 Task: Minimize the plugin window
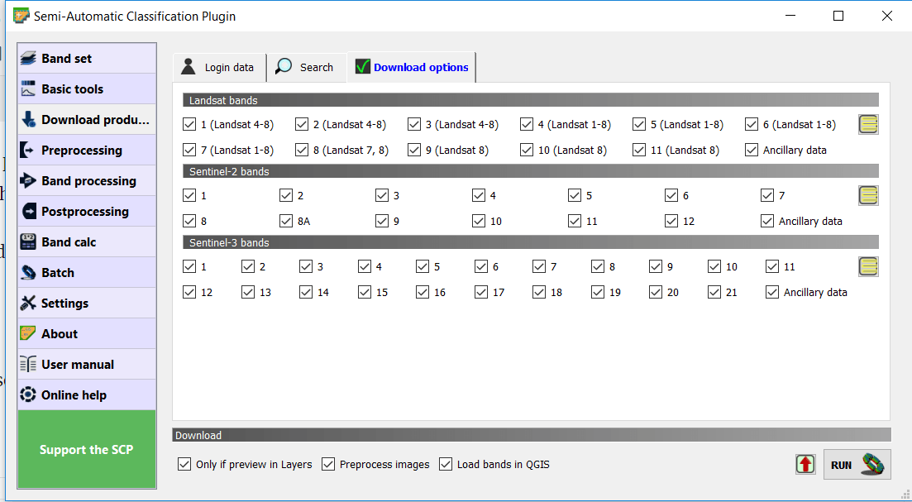pyautogui.click(x=790, y=16)
